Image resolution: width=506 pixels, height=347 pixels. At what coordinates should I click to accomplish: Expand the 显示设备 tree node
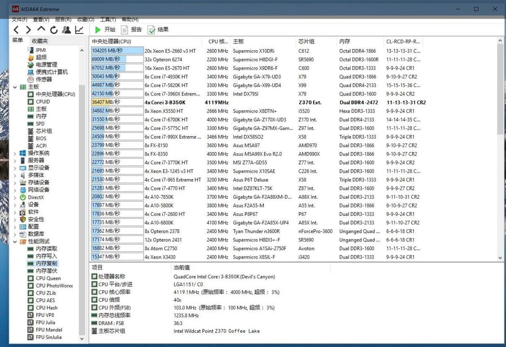(x=15, y=168)
